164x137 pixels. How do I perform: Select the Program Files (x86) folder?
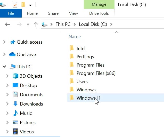(x=96, y=73)
